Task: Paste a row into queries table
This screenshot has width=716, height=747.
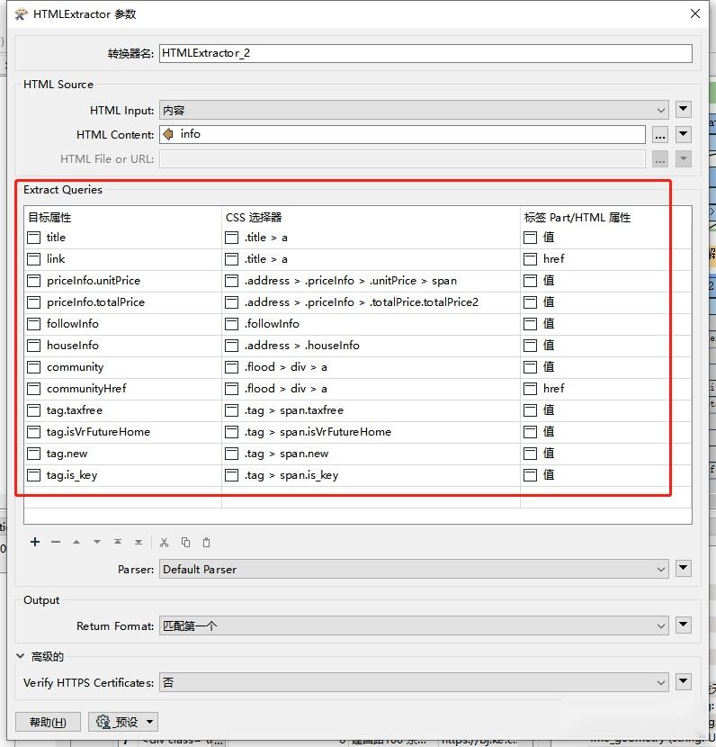Action: click(206, 542)
